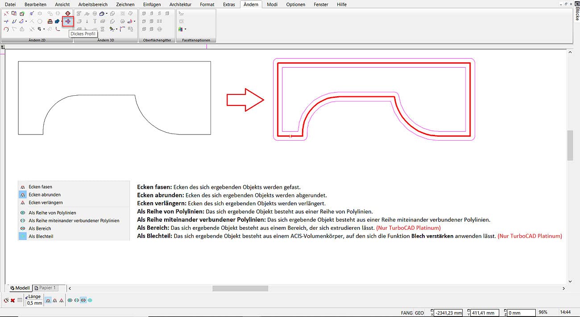The height and width of the screenshot is (317, 580).
Task: Open the Modi ribbon tab
Action: pos(272,4)
